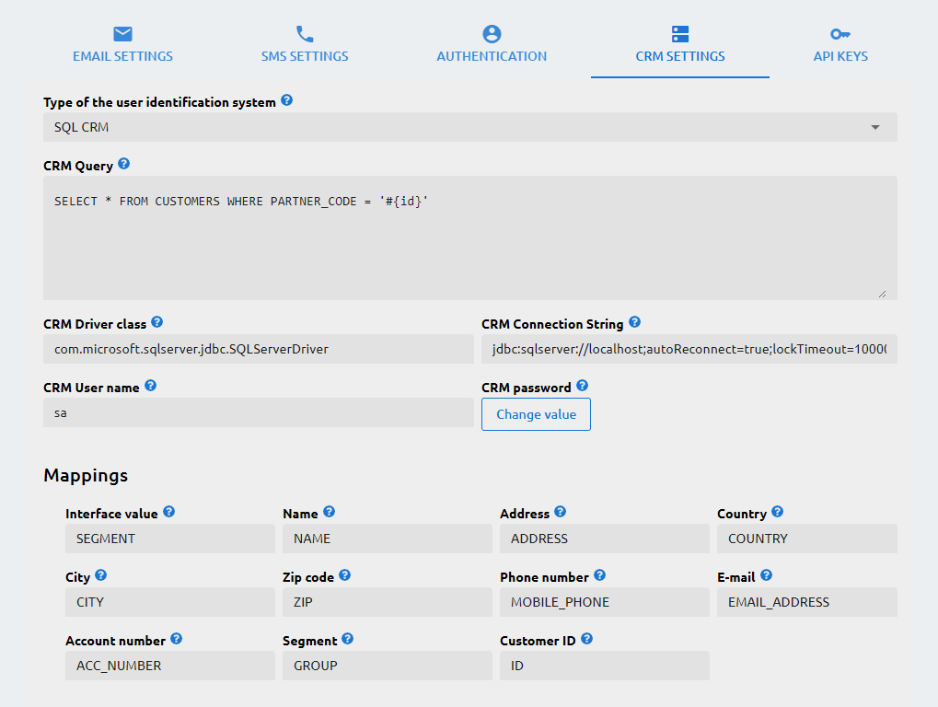Open help for CRM Connection String
The image size is (938, 707).
tap(634, 323)
